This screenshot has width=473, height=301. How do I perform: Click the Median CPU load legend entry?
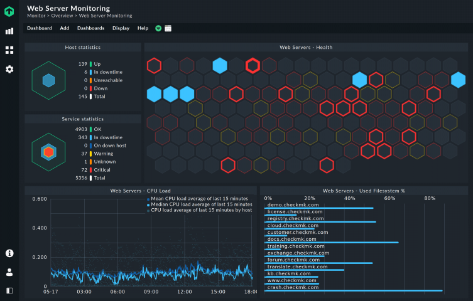199,204
